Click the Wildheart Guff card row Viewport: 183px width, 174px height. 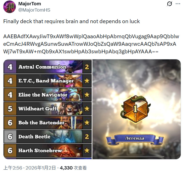pos(48,109)
